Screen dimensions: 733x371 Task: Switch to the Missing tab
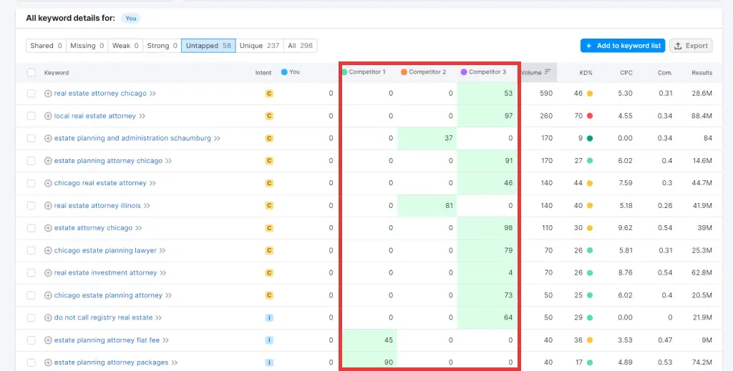[x=87, y=46]
